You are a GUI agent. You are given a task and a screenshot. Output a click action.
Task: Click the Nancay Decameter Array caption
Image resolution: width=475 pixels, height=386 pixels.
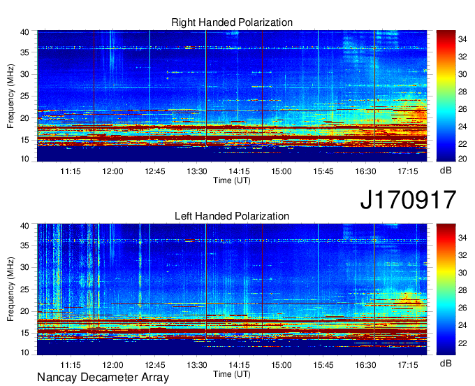pos(103,378)
